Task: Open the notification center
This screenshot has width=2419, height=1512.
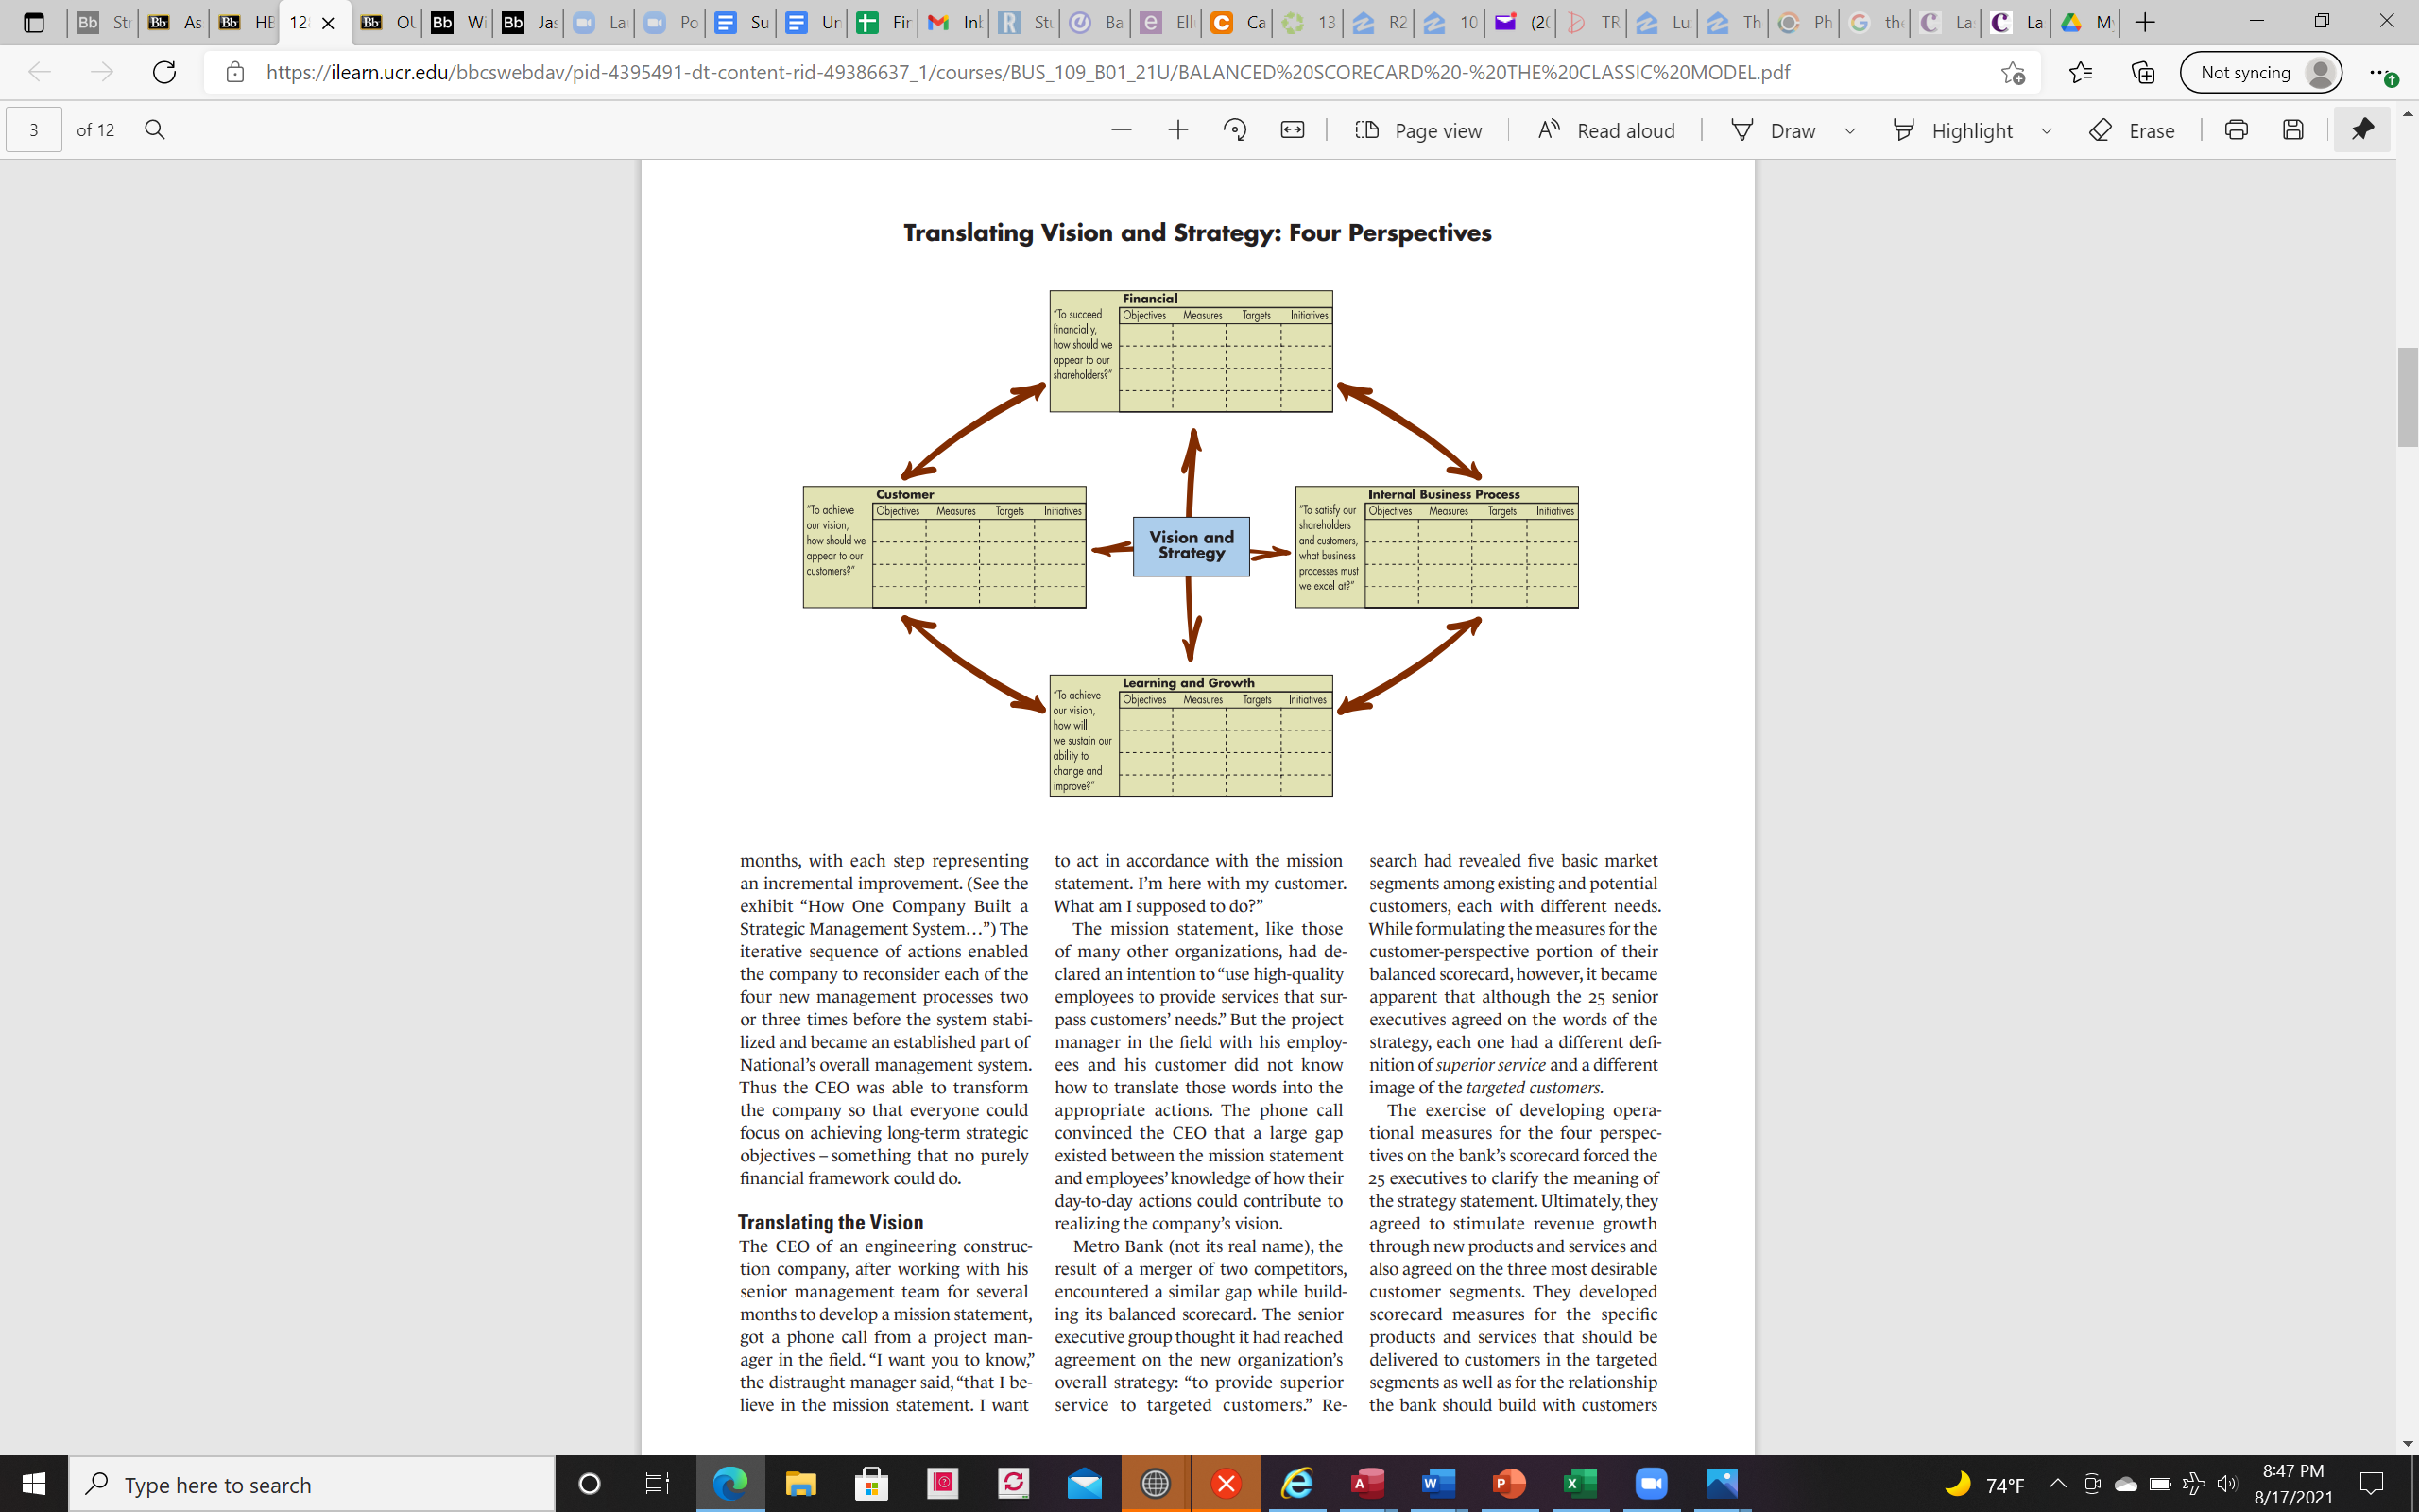Action: click(2371, 1484)
